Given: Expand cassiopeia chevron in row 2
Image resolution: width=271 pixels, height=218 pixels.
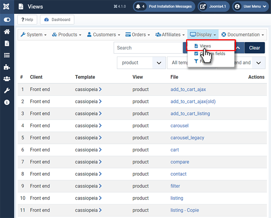Looking at the screenshot, I should click(100, 102).
